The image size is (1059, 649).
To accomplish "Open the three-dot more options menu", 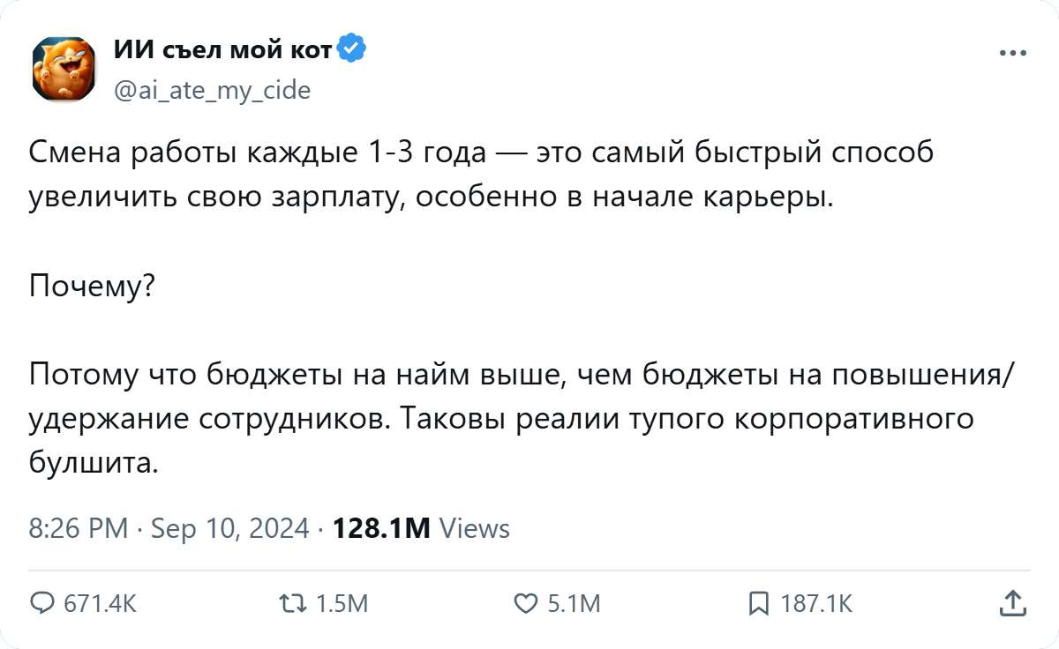I will [1012, 53].
